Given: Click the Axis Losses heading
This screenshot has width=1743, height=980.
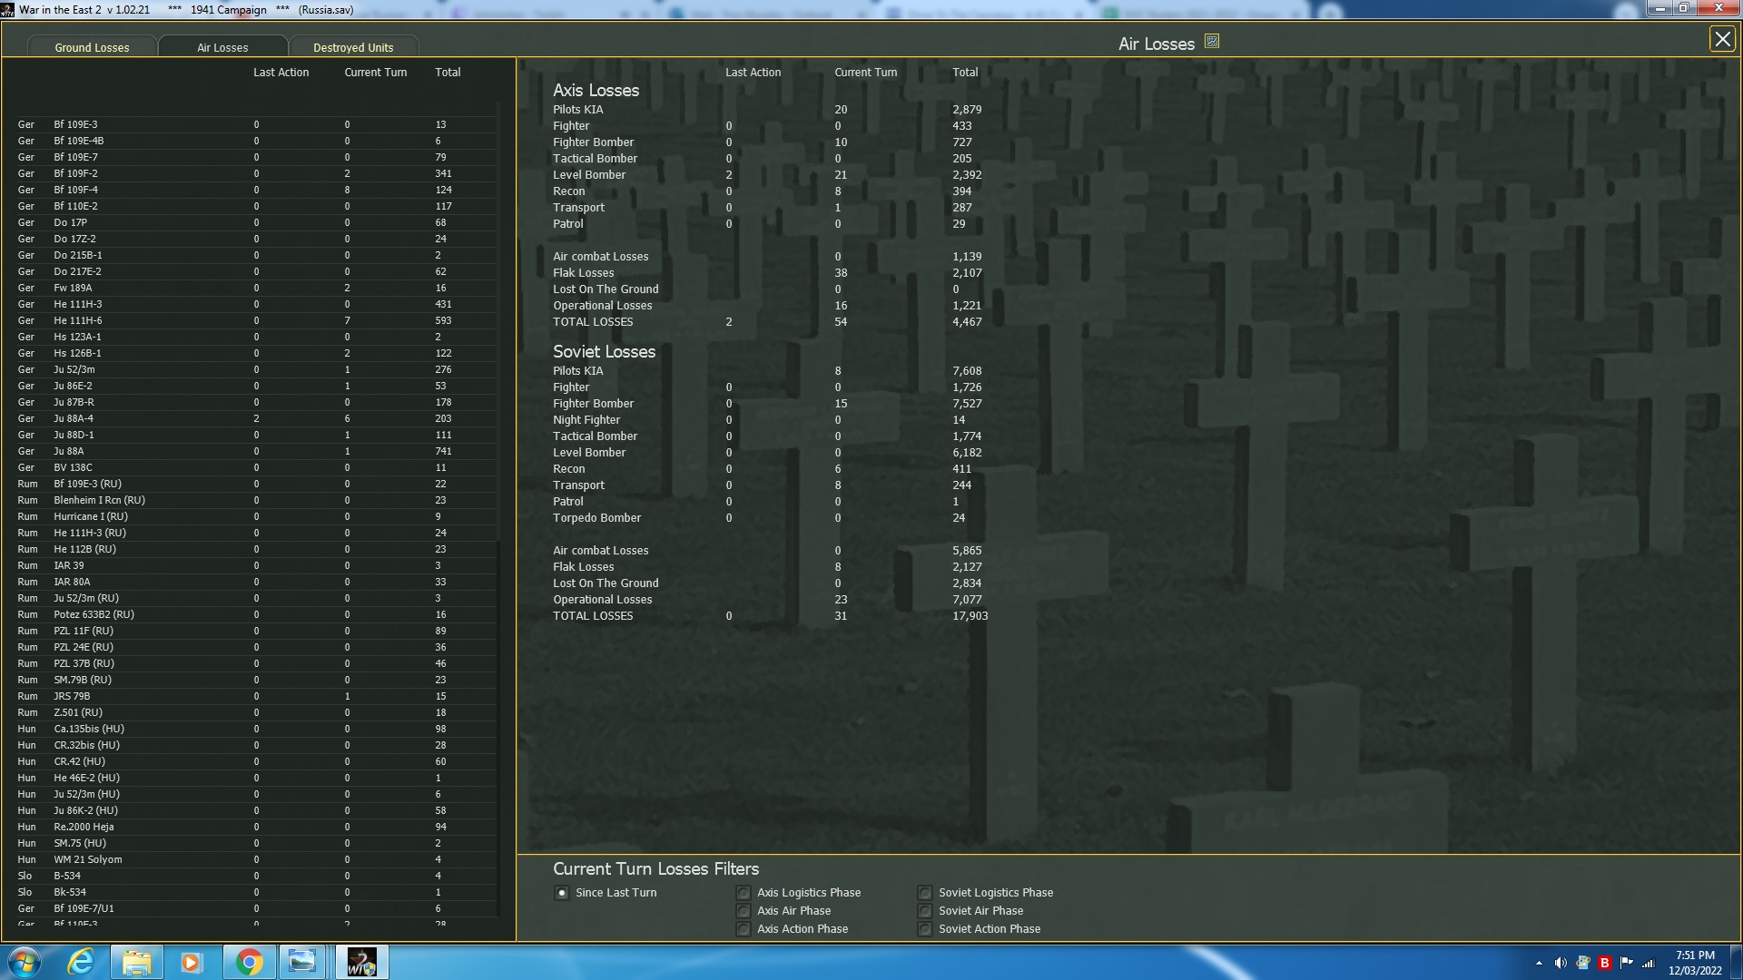Looking at the screenshot, I should 596,90.
